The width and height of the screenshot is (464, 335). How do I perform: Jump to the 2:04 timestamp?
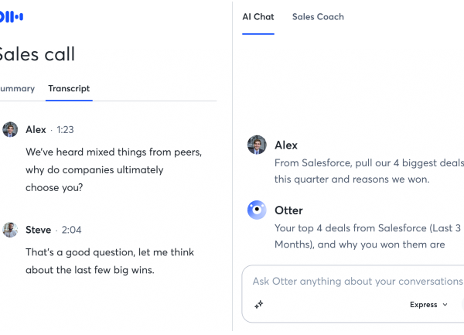pos(70,230)
